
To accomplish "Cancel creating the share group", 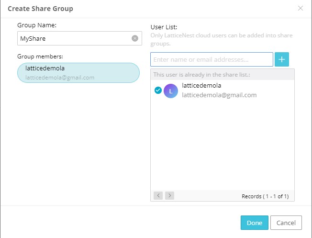I will (286, 223).
